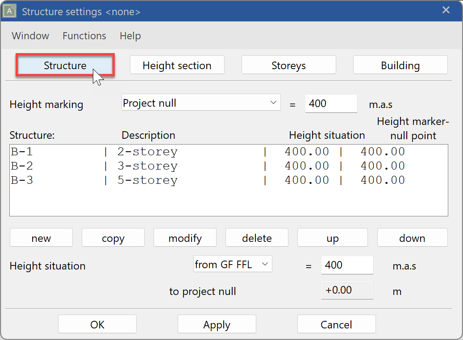
Task: Edit the height marking value field showing 400
Action: click(x=331, y=104)
